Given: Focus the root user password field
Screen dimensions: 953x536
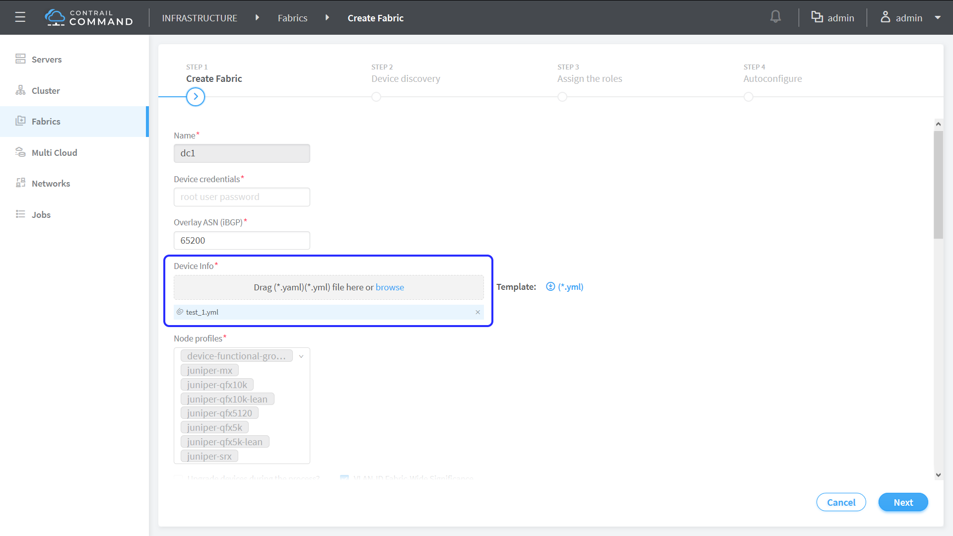Looking at the screenshot, I should pyautogui.click(x=242, y=197).
